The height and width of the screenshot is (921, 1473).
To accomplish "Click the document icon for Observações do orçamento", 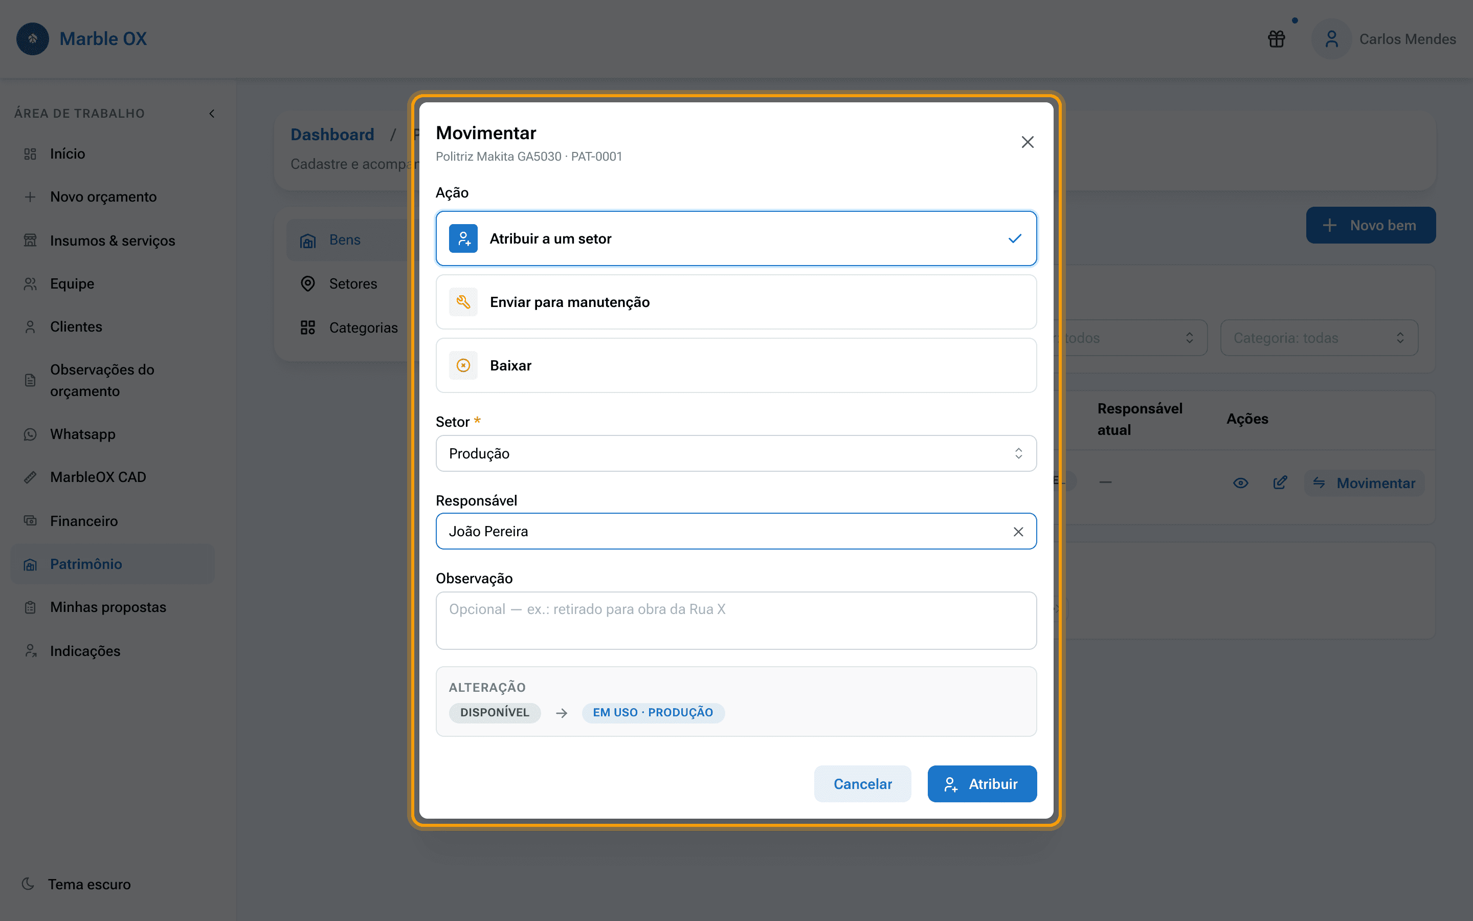I will pyautogui.click(x=30, y=381).
